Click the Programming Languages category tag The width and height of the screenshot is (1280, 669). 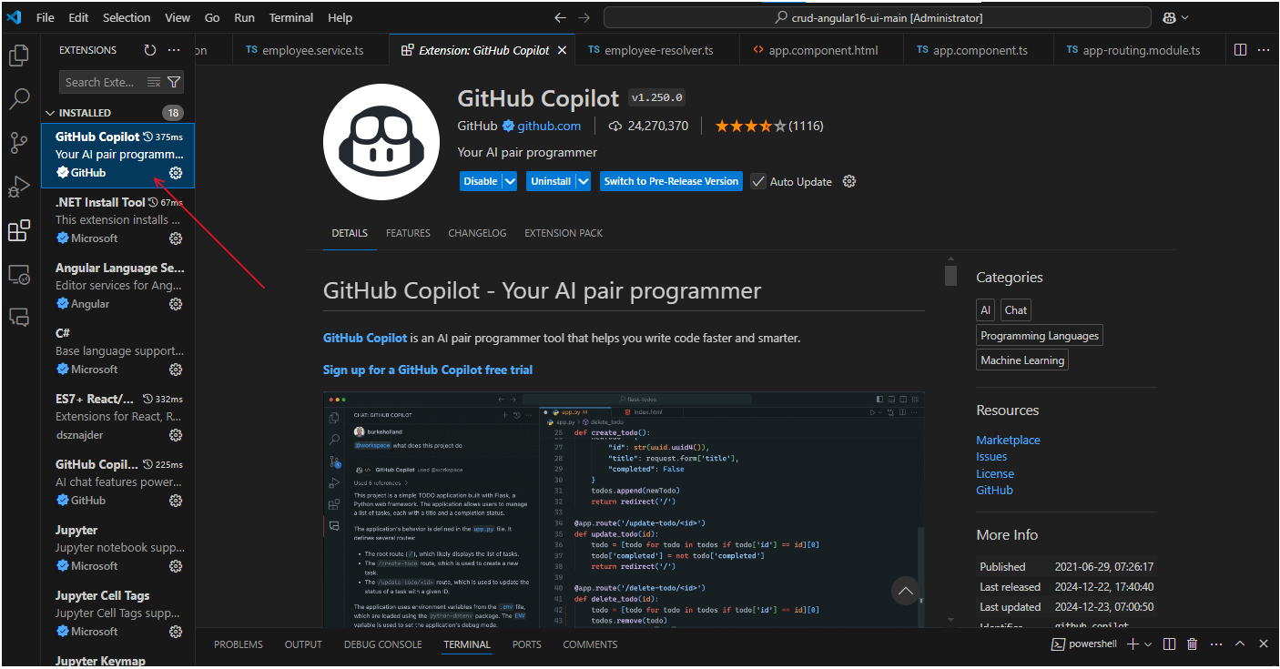pyautogui.click(x=1040, y=335)
